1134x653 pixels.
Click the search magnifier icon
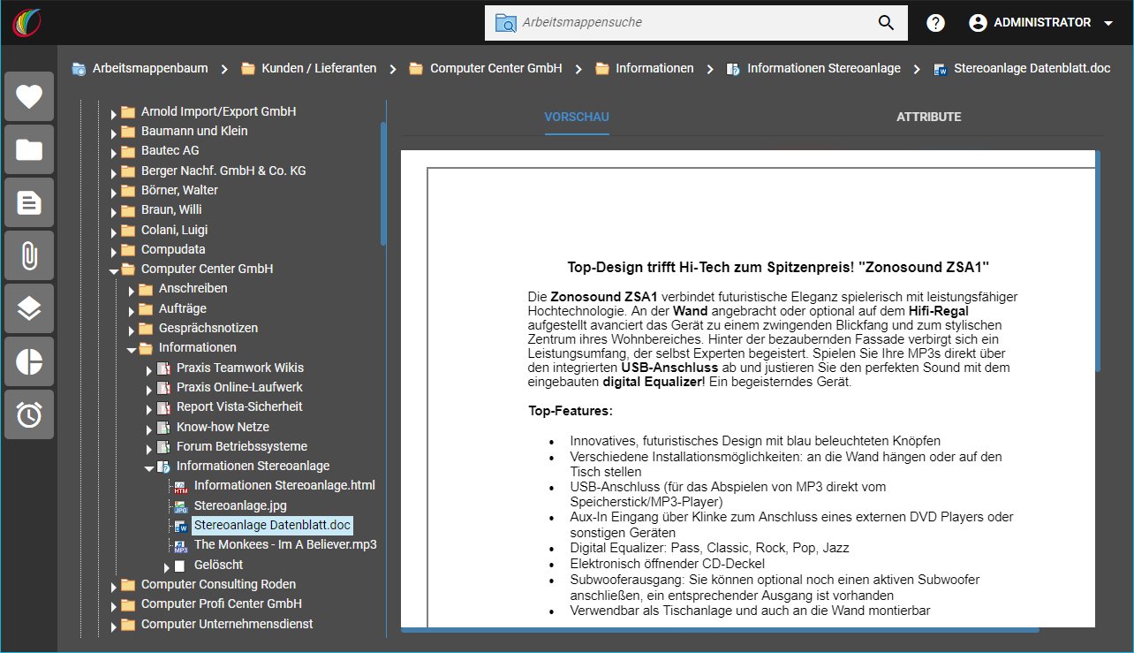[x=887, y=23]
